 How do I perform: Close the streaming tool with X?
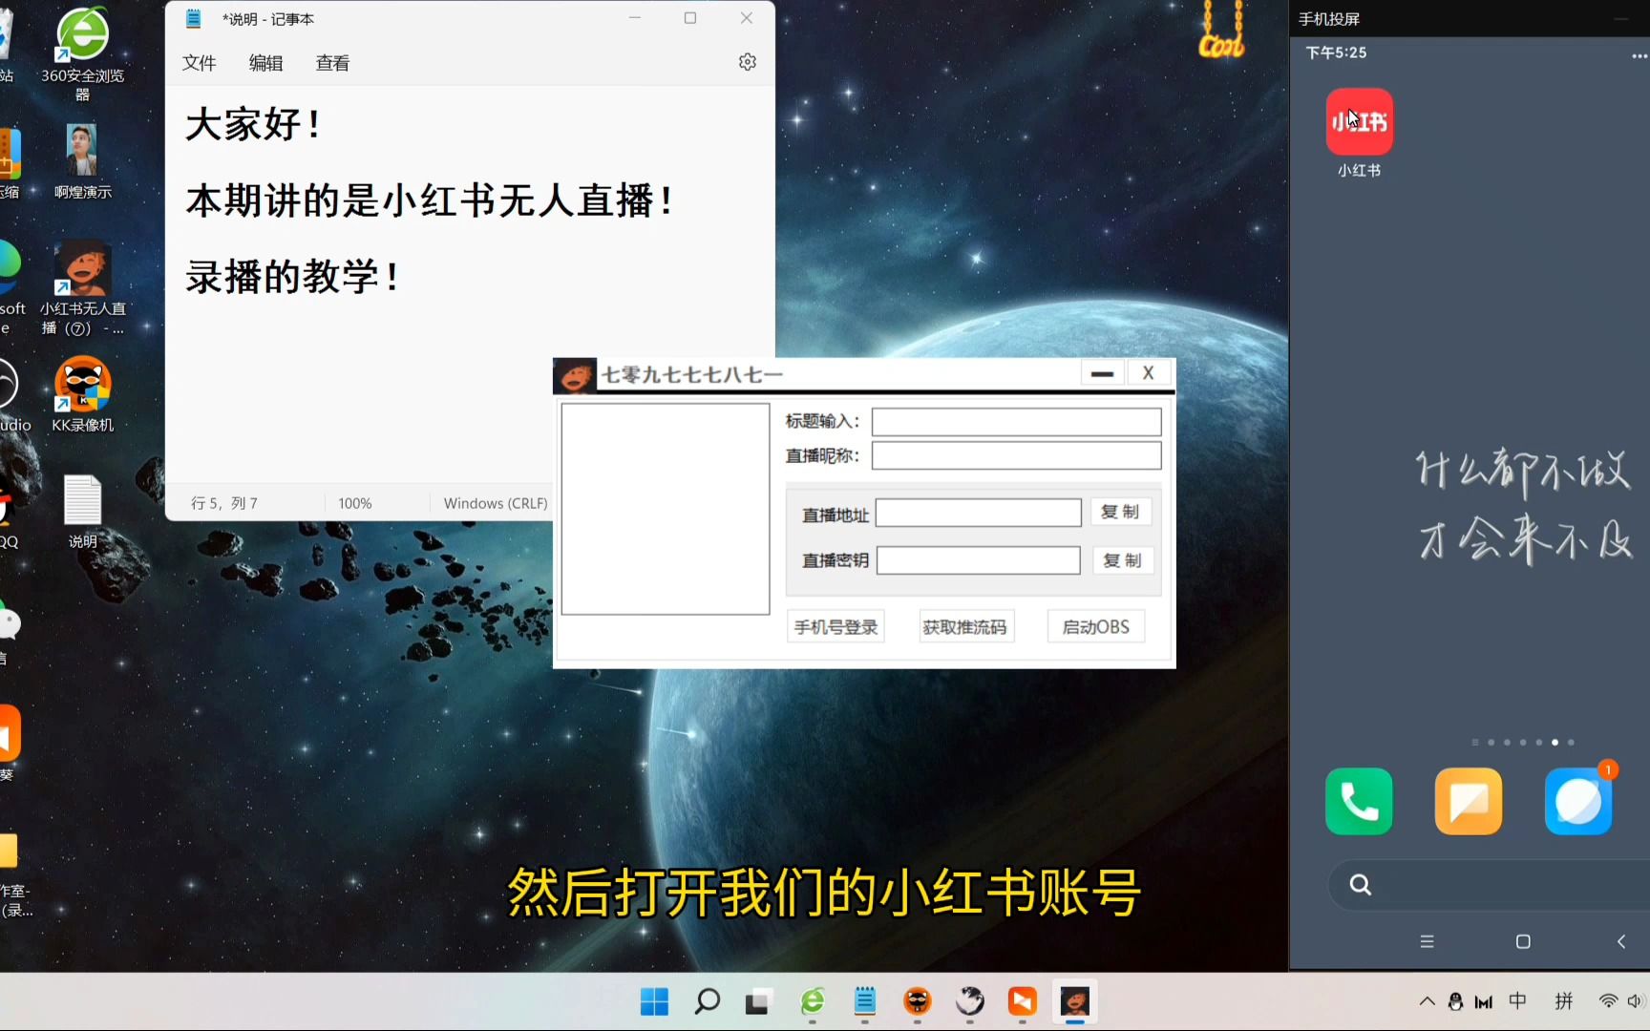click(1149, 373)
